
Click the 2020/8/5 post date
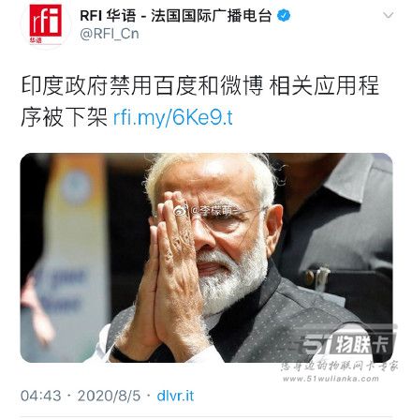click(x=109, y=397)
